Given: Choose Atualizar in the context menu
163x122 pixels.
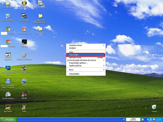Looking at the screenshot, I should (x=86, y=48).
